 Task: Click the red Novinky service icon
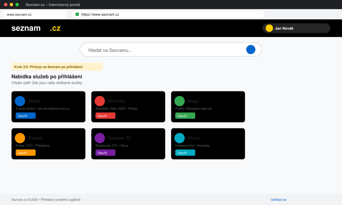(x=100, y=101)
